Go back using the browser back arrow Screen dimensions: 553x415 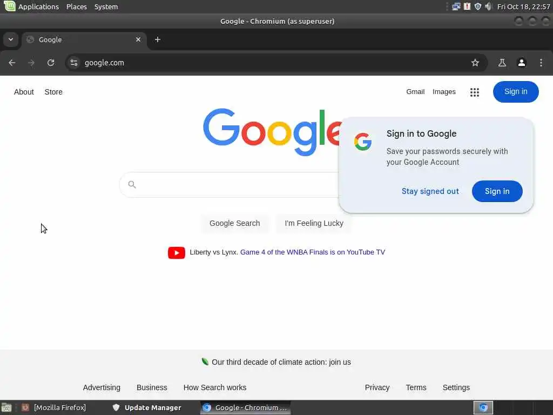(12, 63)
